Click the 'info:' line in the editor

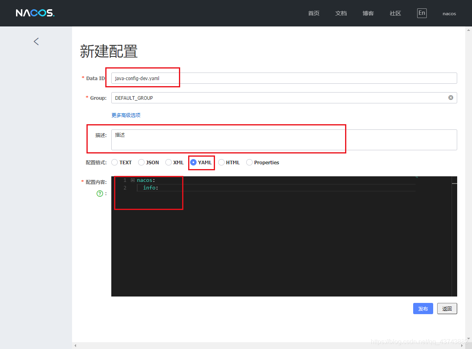pos(151,188)
